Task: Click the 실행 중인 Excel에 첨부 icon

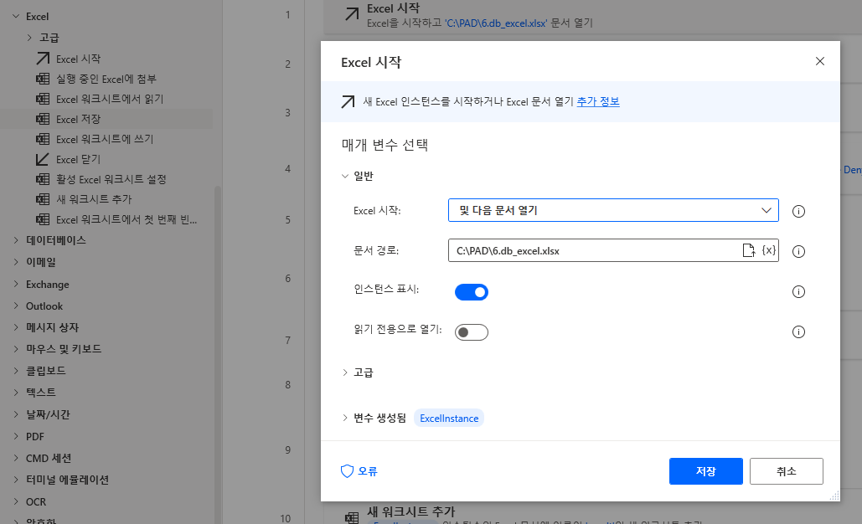Action: tap(43, 79)
